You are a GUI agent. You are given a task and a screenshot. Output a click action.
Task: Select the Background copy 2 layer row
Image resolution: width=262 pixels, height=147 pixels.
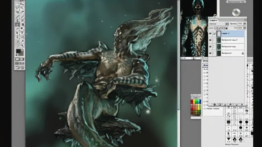(x=229, y=40)
